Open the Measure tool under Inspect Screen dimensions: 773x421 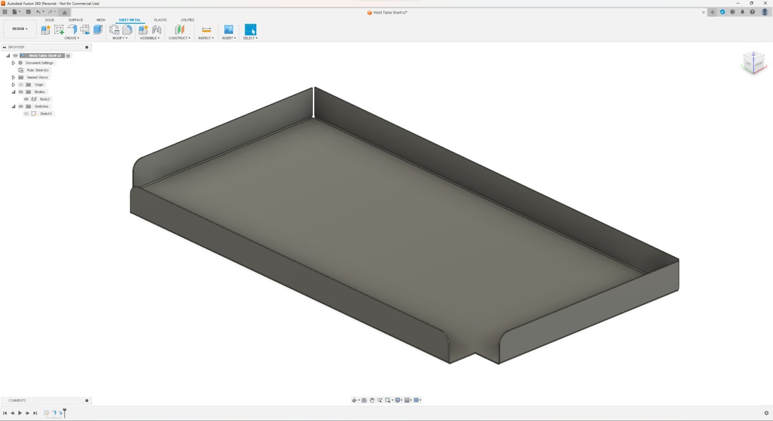tap(206, 30)
